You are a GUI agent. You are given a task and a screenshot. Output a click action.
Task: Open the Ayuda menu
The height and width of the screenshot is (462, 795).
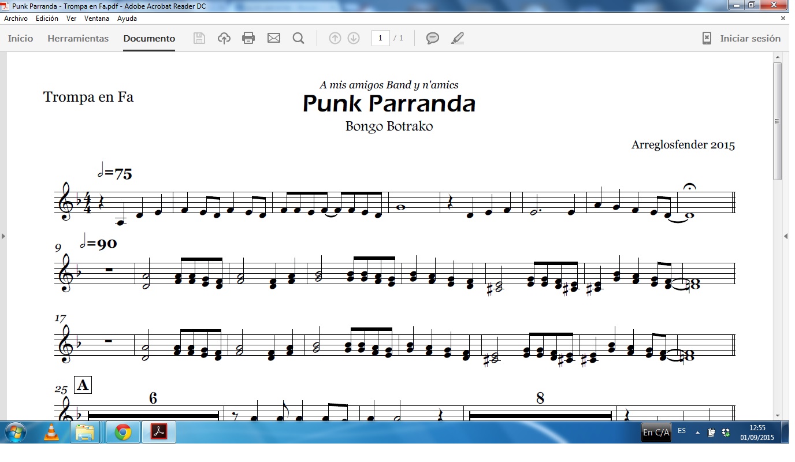click(127, 18)
